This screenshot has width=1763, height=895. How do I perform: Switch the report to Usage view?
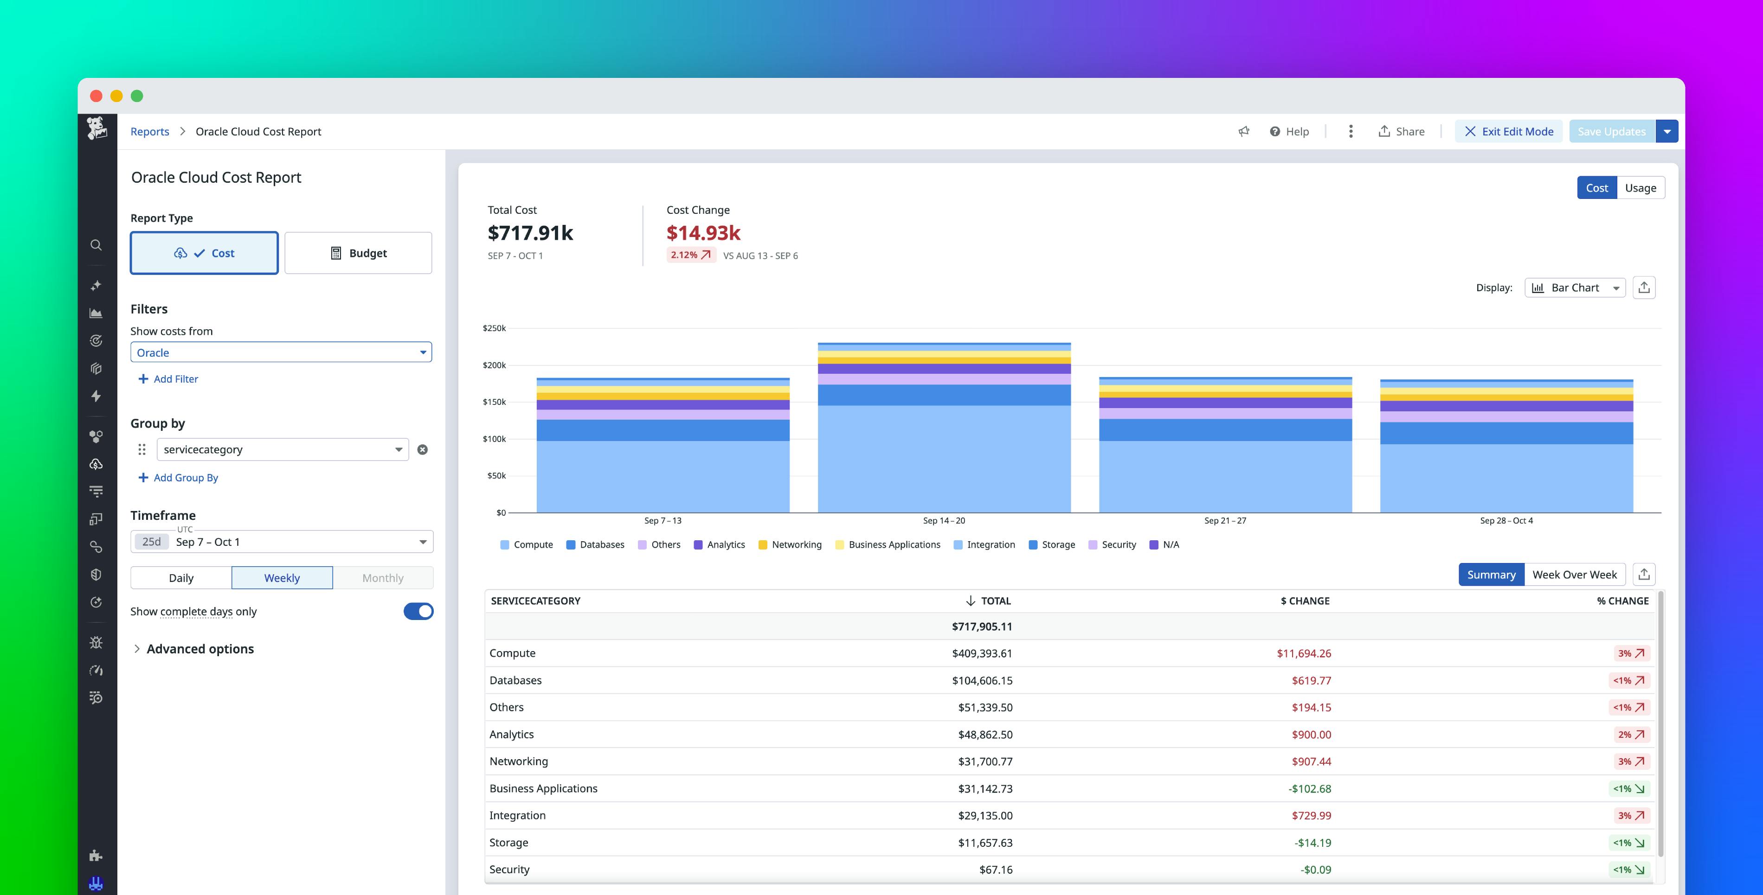[x=1640, y=187]
